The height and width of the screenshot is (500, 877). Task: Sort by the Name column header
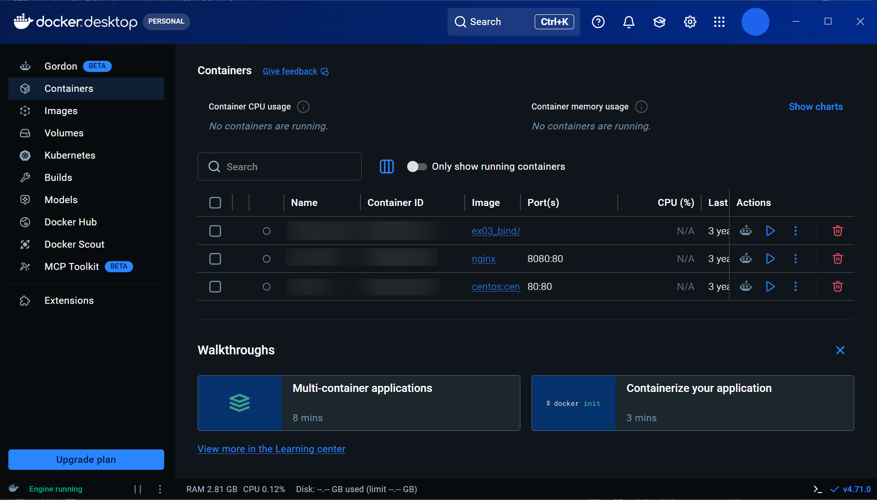pyautogui.click(x=304, y=203)
